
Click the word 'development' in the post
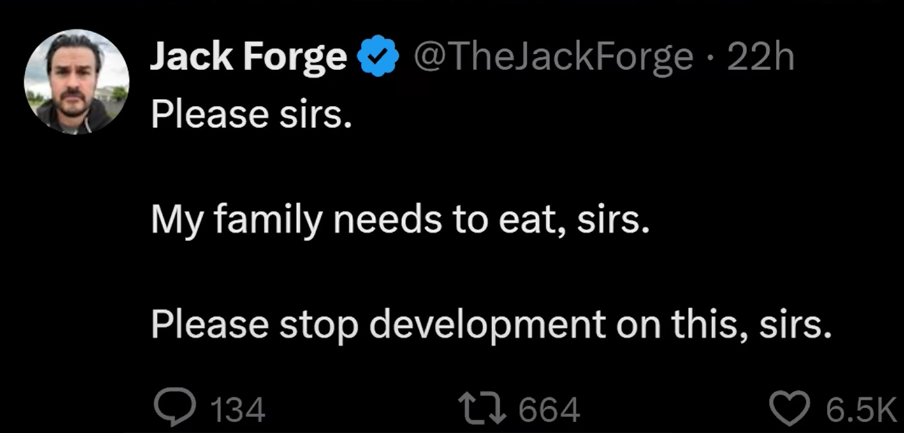487,326
